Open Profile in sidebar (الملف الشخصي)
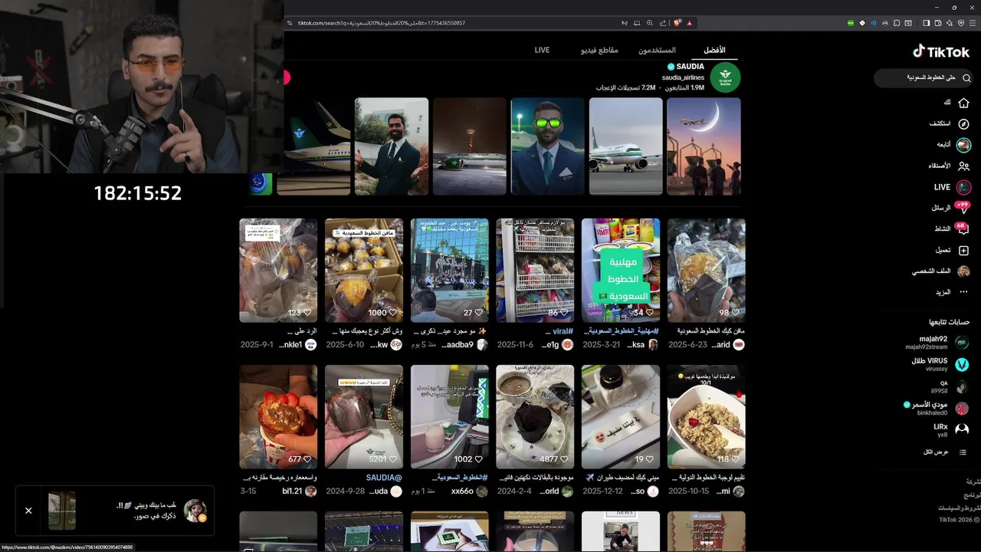The height and width of the screenshot is (552, 981). click(941, 271)
